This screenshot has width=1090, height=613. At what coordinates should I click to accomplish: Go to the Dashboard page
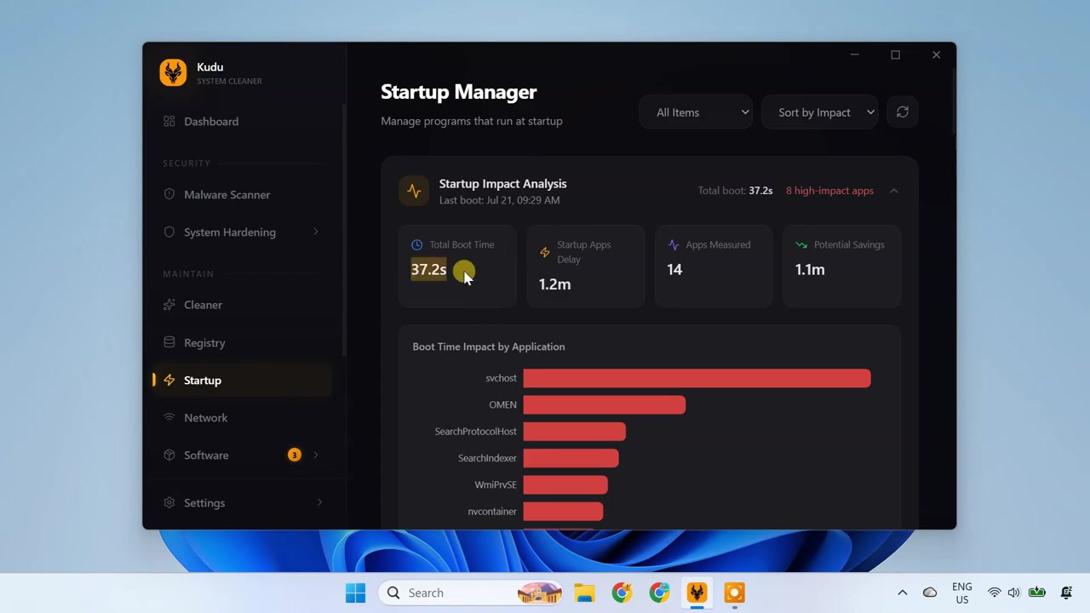pyautogui.click(x=243, y=121)
